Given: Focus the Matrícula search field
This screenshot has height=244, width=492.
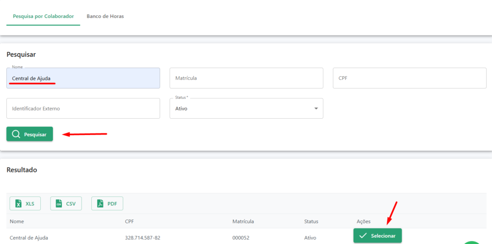Looking at the screenshot, I should point(246,78).
